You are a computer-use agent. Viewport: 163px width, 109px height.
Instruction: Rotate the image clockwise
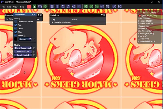pyautogui.click(x=68, y=7)
